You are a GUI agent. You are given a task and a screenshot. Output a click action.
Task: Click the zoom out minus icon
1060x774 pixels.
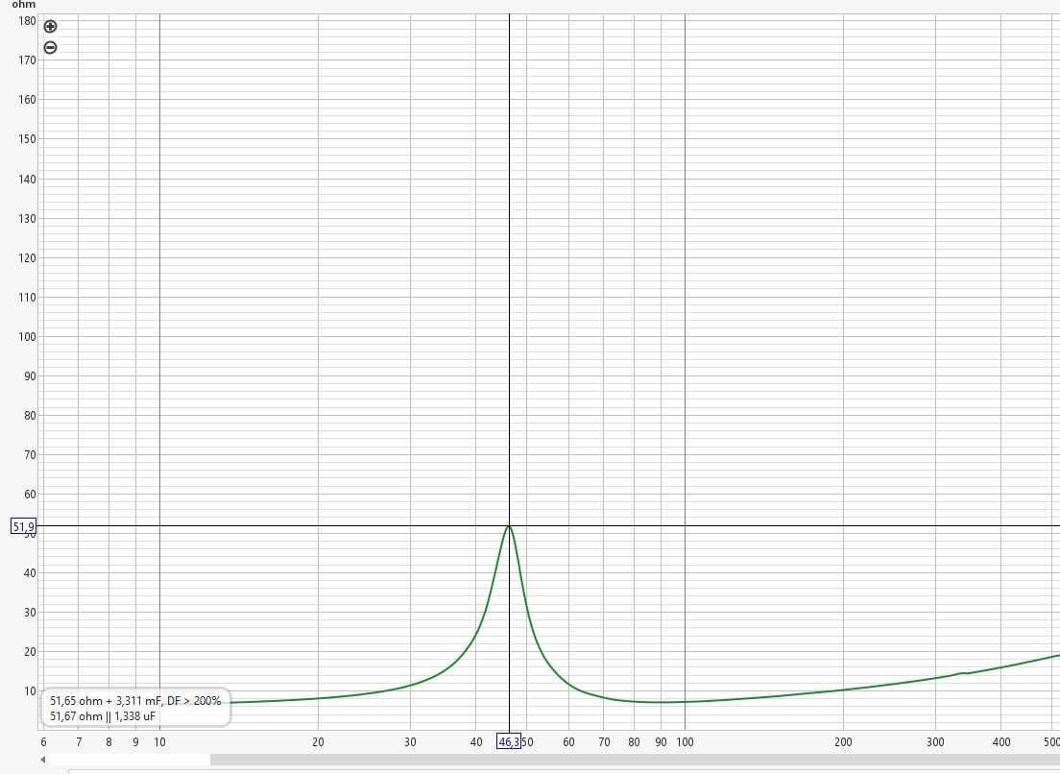pos(51,48)
